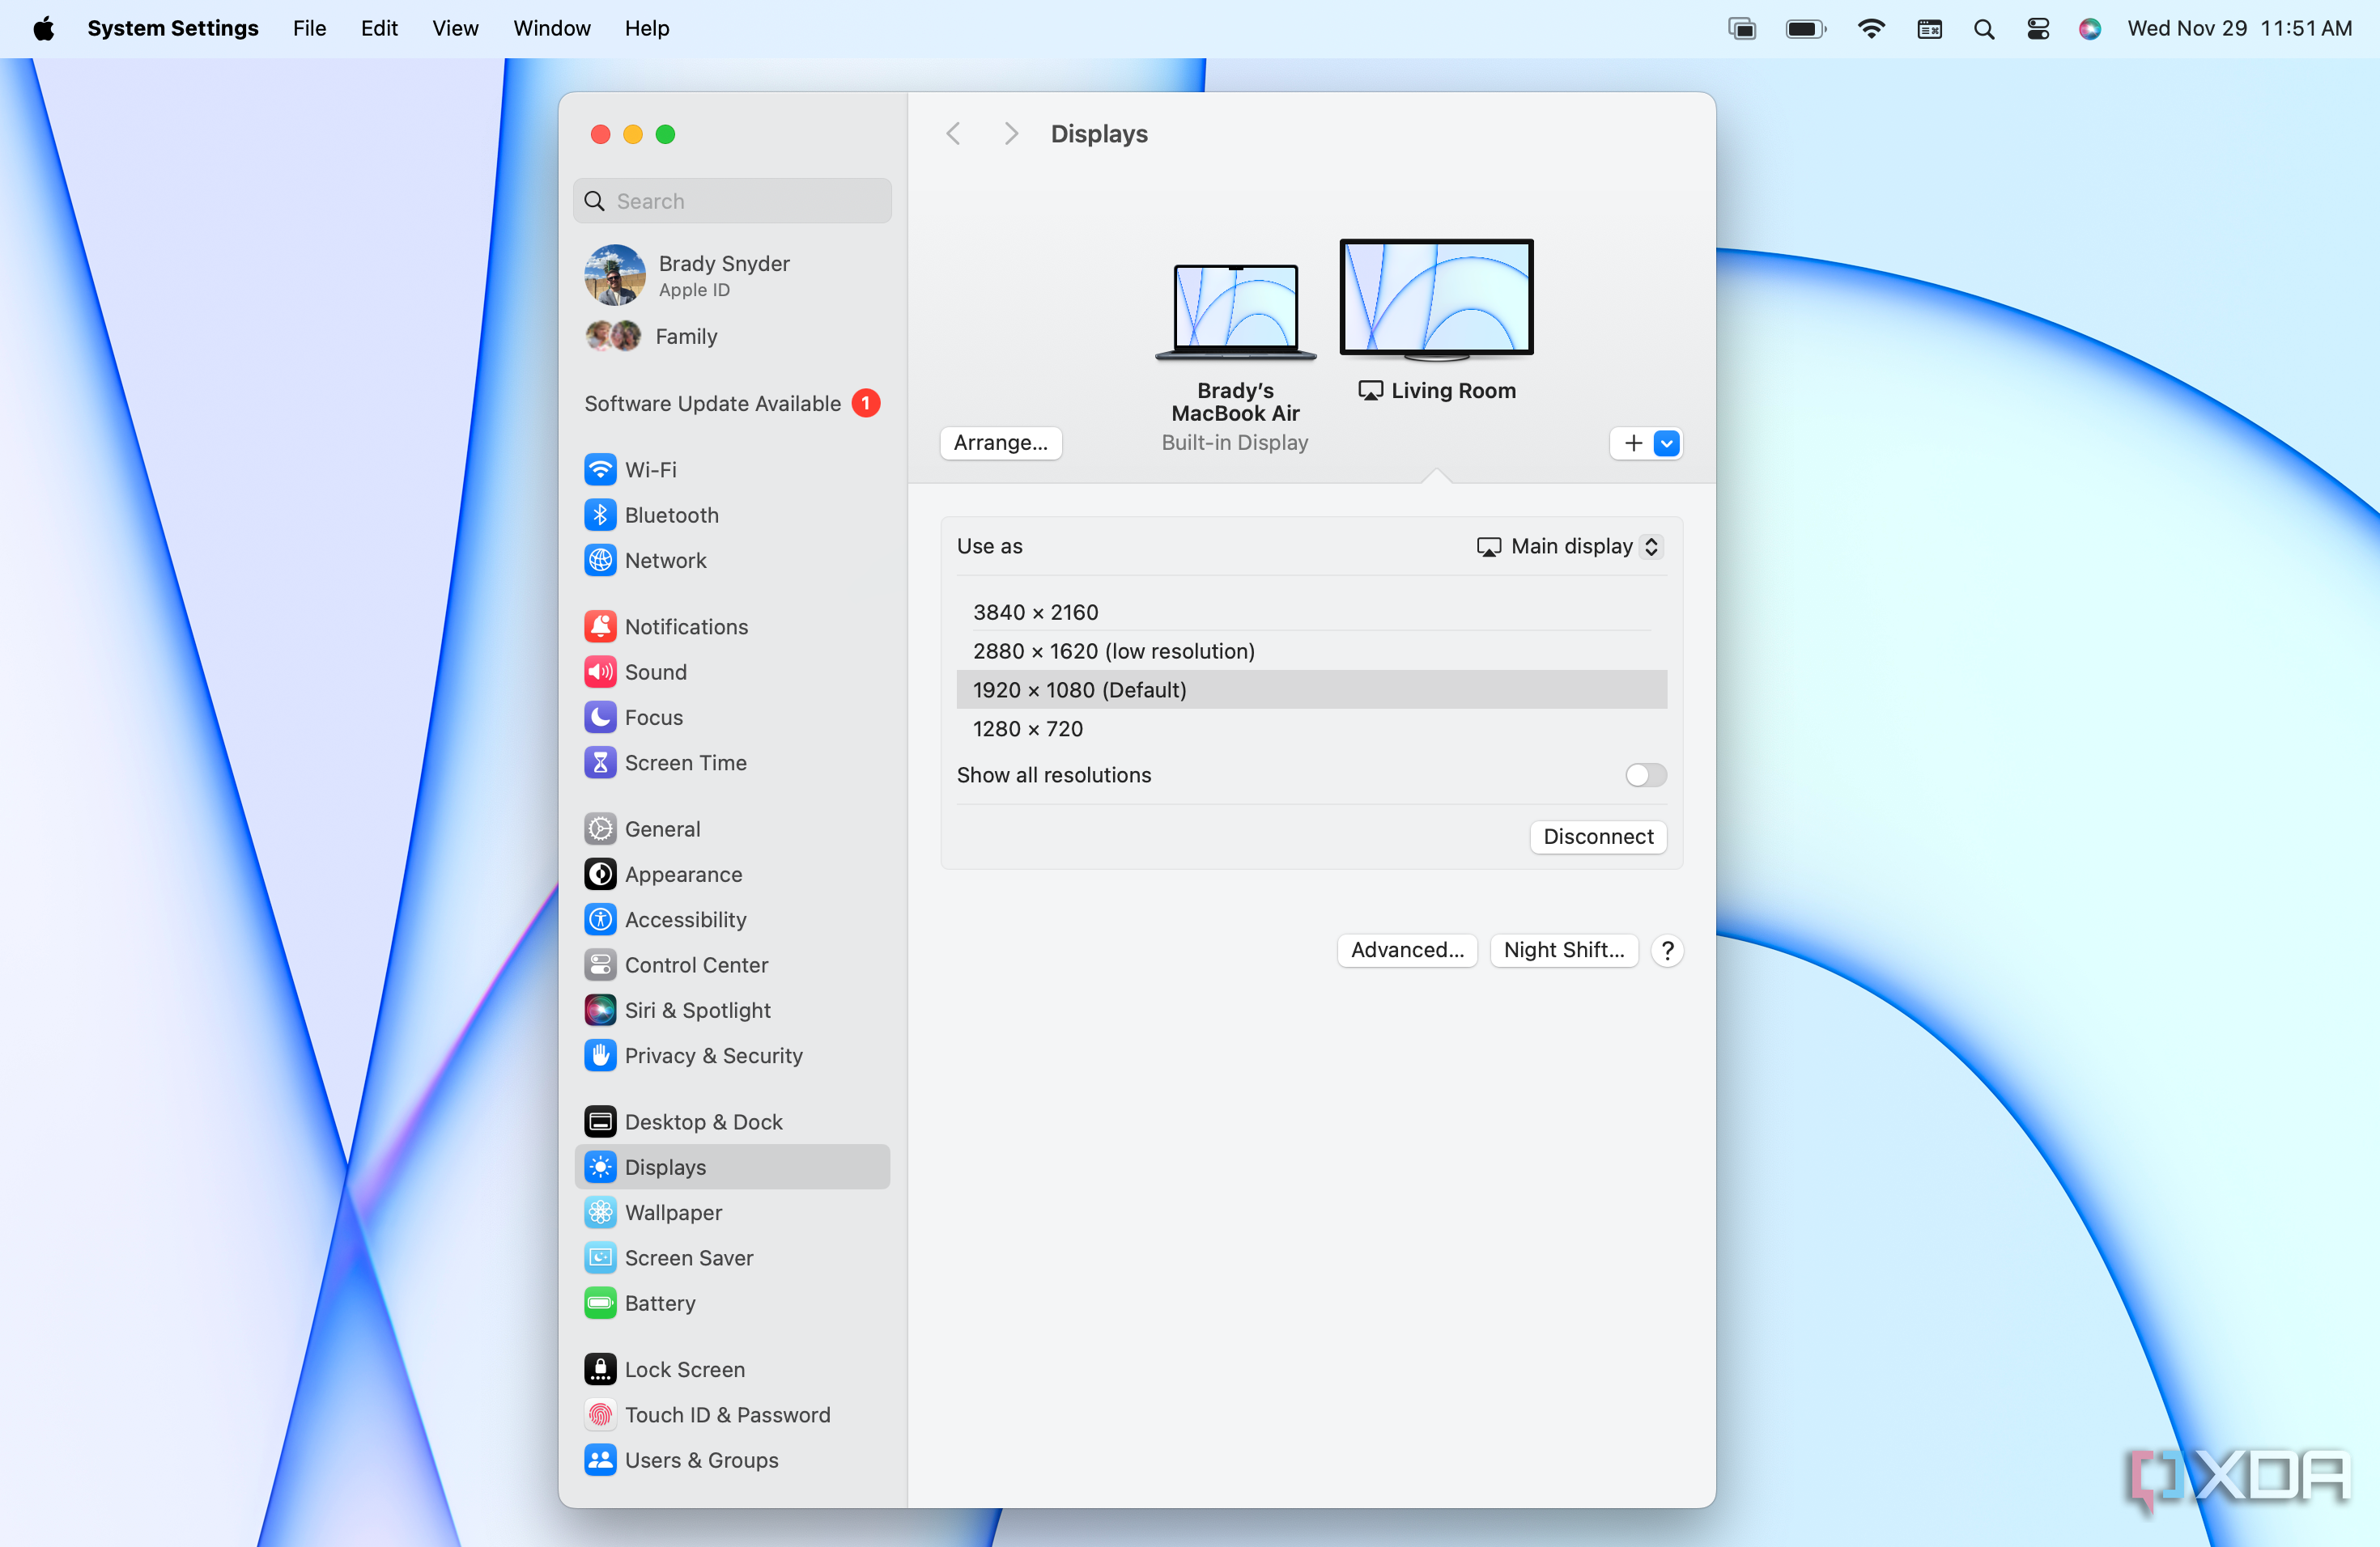Open add display dropdown arrow

(x=1667, y=443)
